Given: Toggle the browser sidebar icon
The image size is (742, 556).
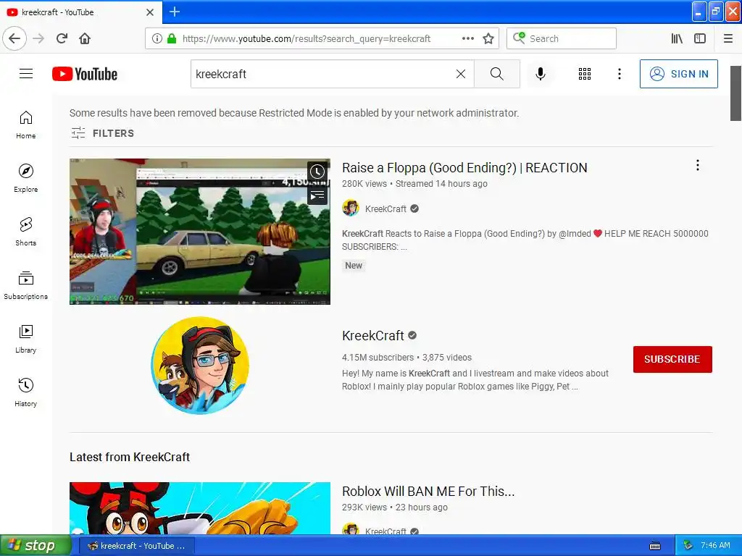Looking at the screenshot, I should (700, 38).
